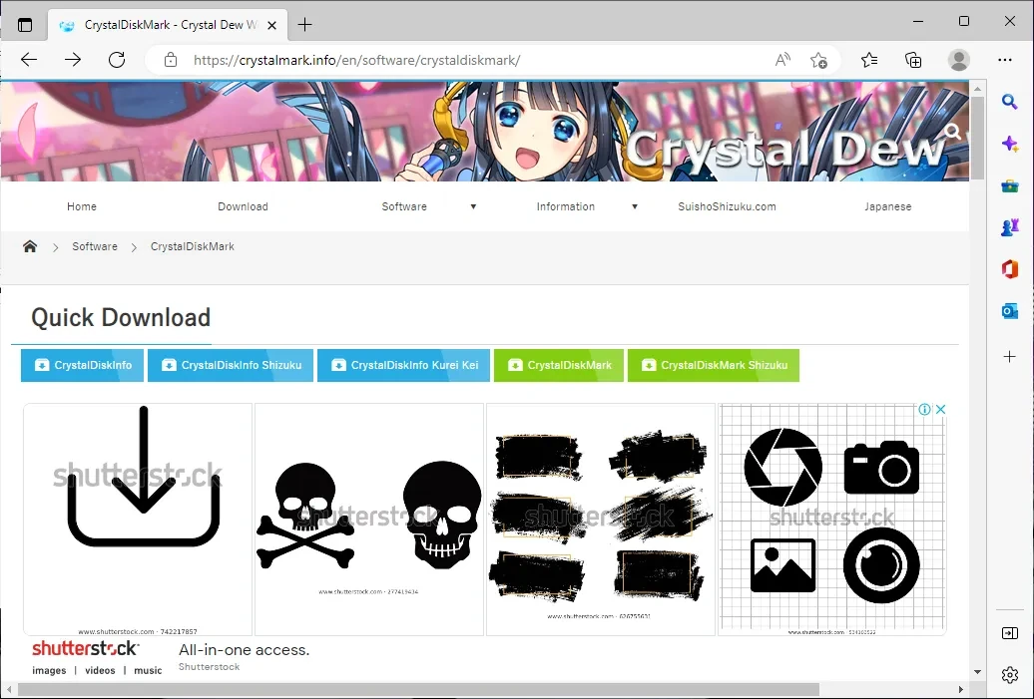Click the green CrystalDiskMark download button
This screenshot has width=1034, height=699.
[559, 365]
